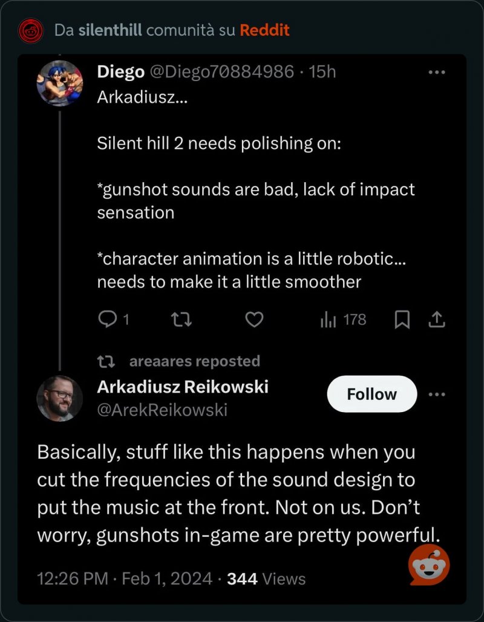Open view stats showing 178 views
This screenshot has height=622, width=484.
click(x=343, y=319)
